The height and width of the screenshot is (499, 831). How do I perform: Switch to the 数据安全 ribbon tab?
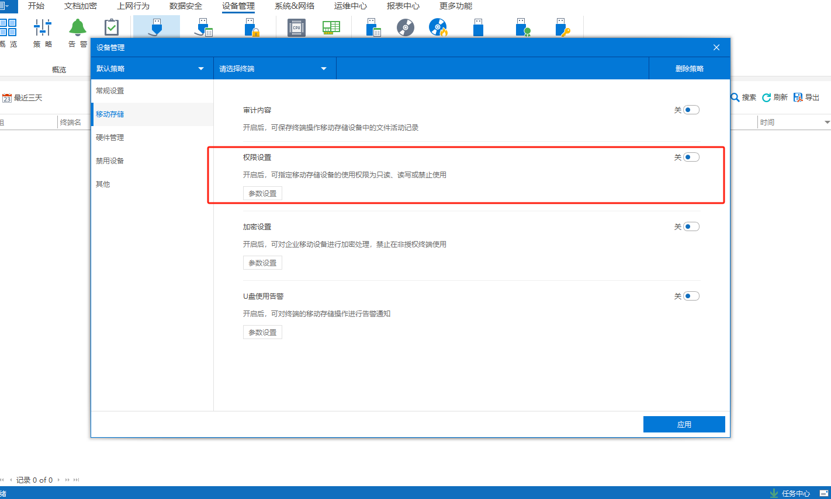(x=185, y=6)
